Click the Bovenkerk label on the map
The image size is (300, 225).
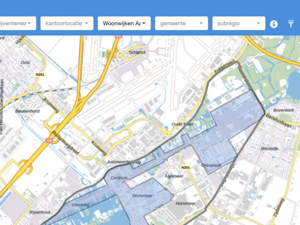tap(284, 110)
